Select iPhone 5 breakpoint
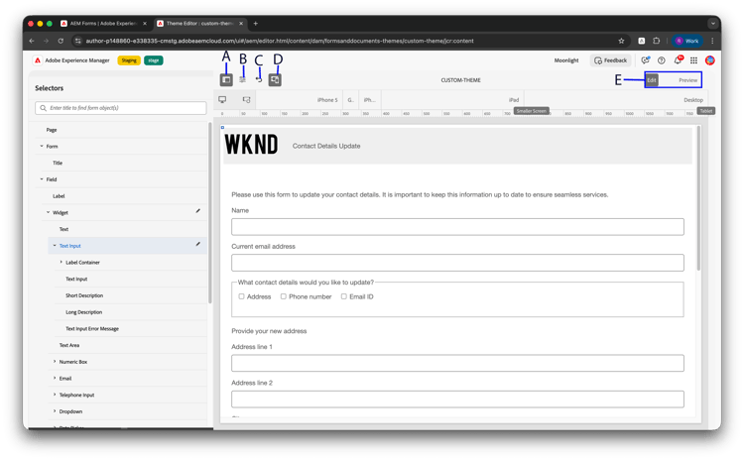 (x=327, y=100)
